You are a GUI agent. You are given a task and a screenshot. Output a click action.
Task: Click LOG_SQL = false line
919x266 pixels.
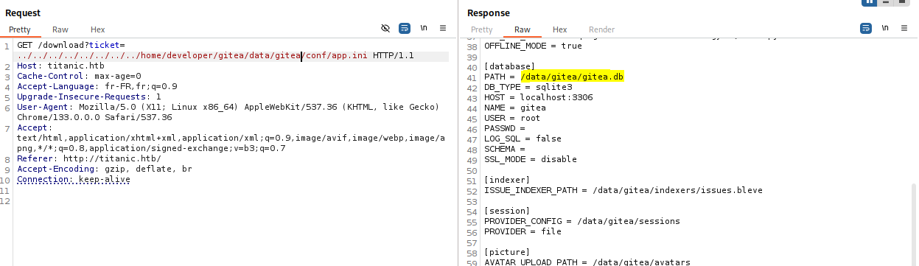click(x=523, y=139)
